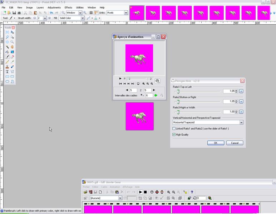
Task: Open the [Aucune] dropdown in GIF Movie Gear
Action: tap(120, 198)
